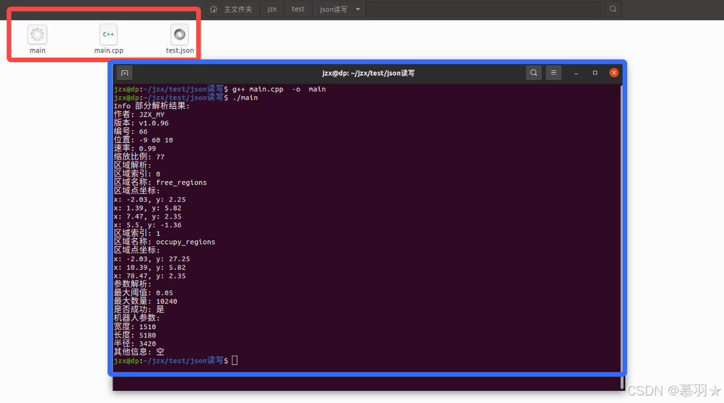Image resolution: width=724 pixels, height=403 pixels.
Task: Click the terminal title jzx@dp text
Action: coord(368,73)
